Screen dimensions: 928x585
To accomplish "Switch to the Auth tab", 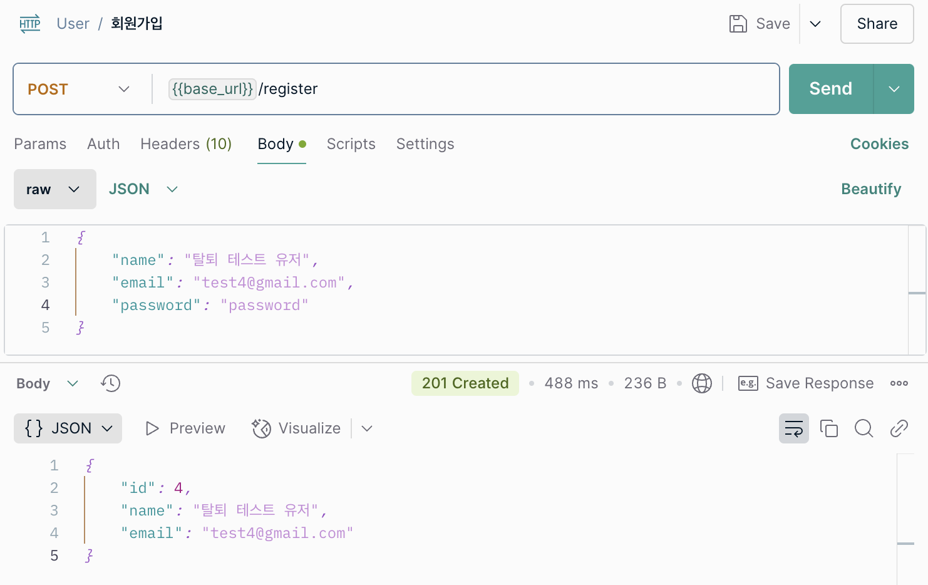I will (x=103, y=144).
